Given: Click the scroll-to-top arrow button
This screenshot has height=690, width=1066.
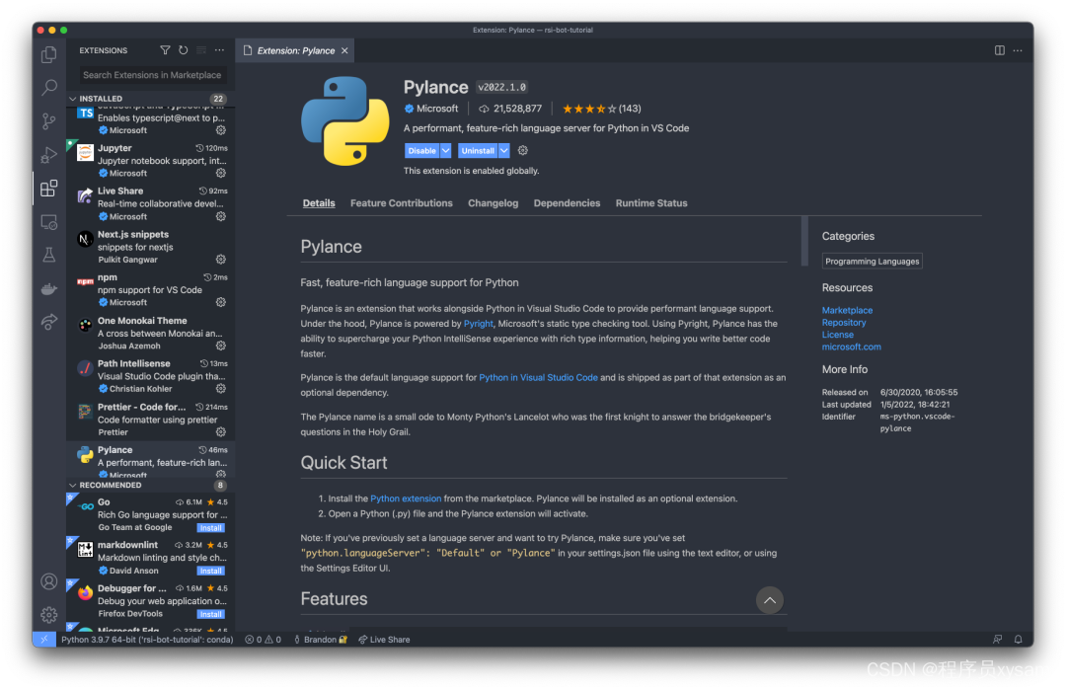Looking at the screenshot, I should (x=770, y=600).
